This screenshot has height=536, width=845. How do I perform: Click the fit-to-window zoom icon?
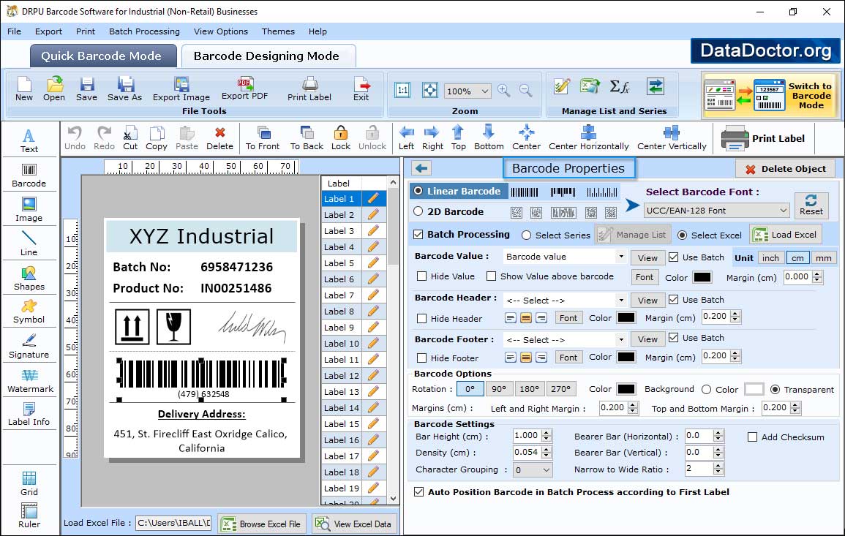click(430, 90)
